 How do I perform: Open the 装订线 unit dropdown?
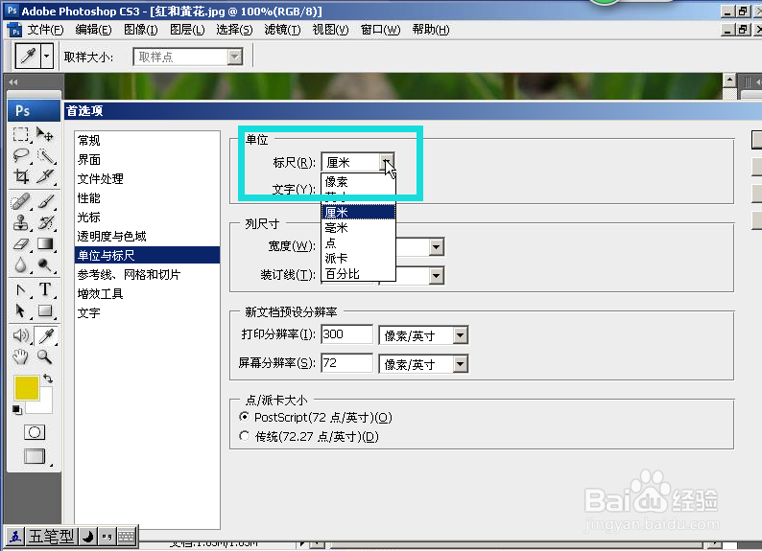point(437,276)
